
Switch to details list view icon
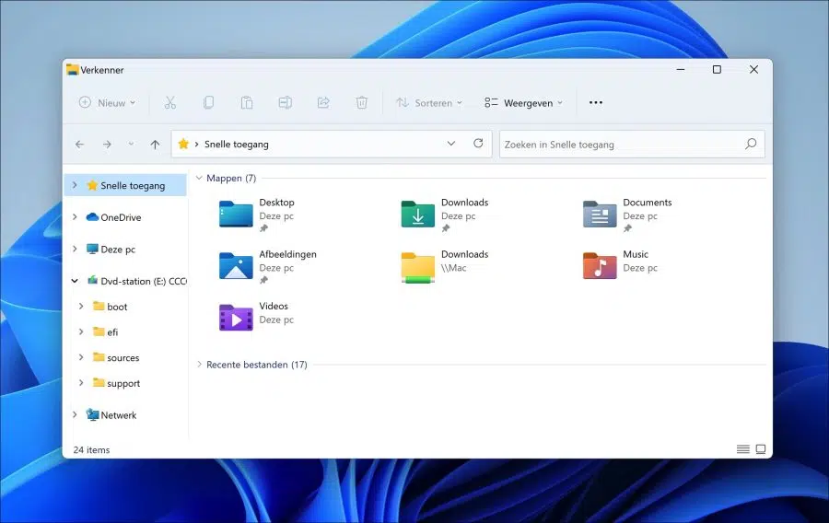[742, 449]
